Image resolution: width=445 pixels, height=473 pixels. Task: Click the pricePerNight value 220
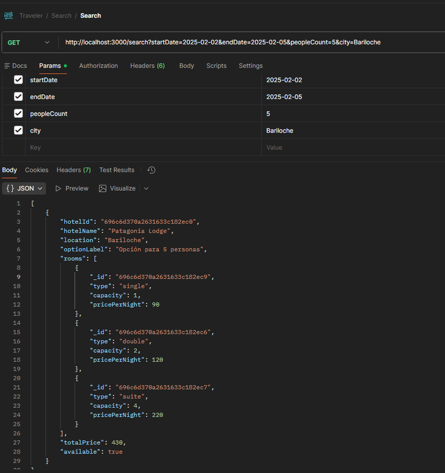click(157, 415)
